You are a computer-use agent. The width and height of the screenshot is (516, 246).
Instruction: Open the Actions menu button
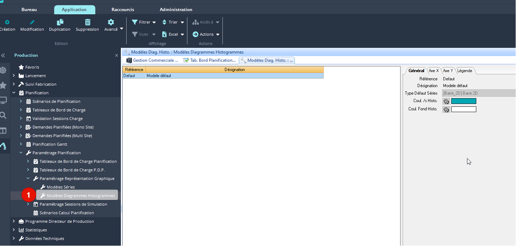206,34
